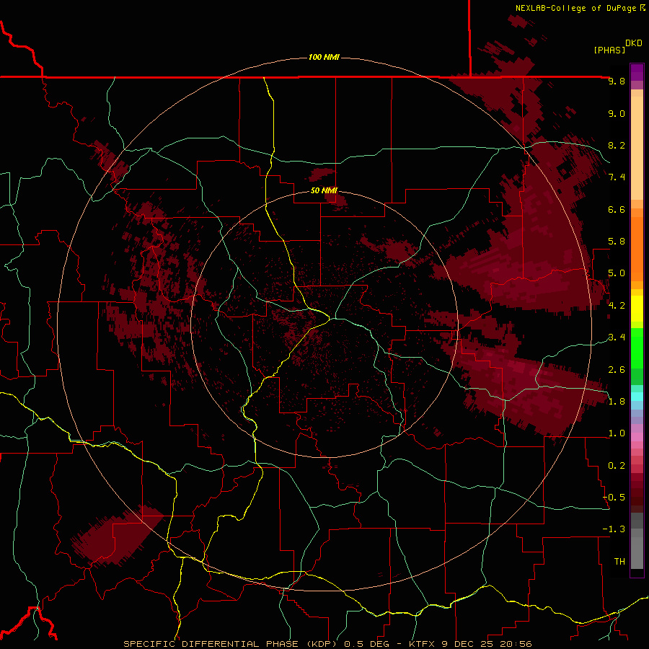Click the 5.0 legend value
The height and width of the screenshot is (649, 649).
617,273
